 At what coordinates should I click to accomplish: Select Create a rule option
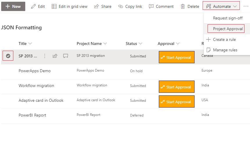(x=224, y=39)
